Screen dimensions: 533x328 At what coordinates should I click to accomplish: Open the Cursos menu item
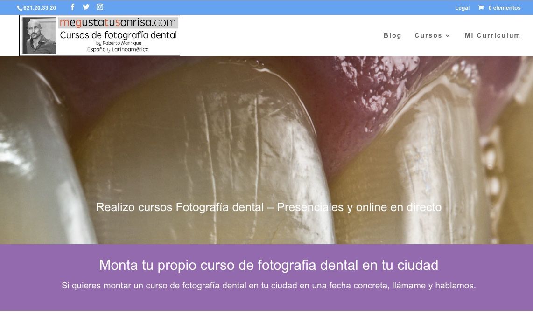click(428, 35)
